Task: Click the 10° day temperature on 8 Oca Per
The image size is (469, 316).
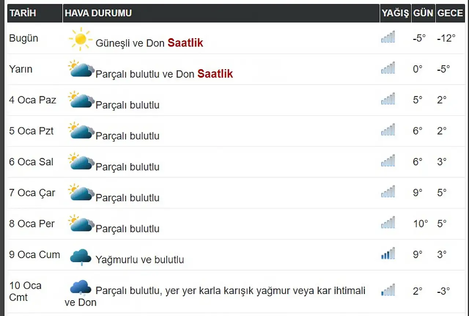Action: click(420, 223)
